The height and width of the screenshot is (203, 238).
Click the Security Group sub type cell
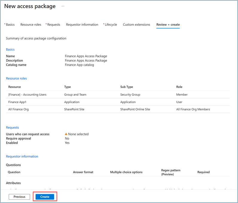130,95
